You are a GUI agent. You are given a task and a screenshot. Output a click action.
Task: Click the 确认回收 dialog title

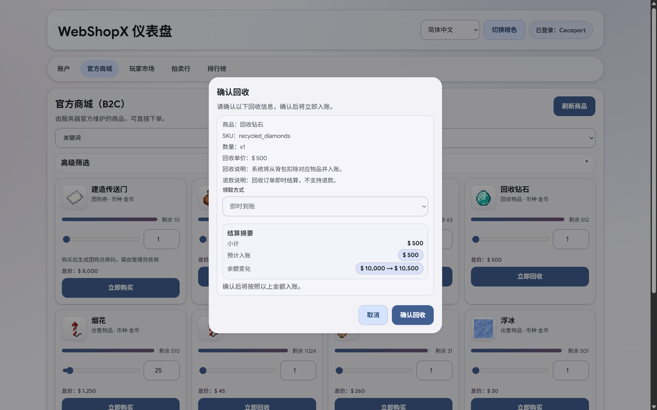coord(233,92)
